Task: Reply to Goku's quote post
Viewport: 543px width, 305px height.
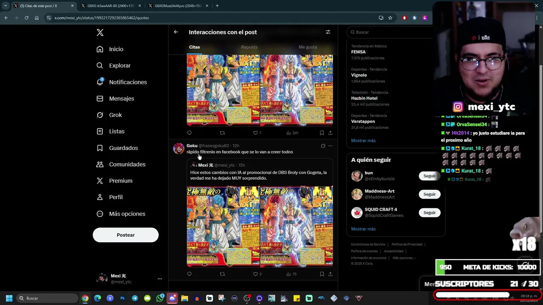Action: pyautogui.click(x=189, y=274)
